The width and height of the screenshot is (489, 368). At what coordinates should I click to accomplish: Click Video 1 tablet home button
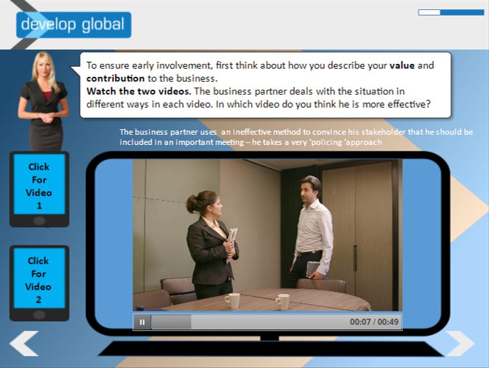[39, 221]
